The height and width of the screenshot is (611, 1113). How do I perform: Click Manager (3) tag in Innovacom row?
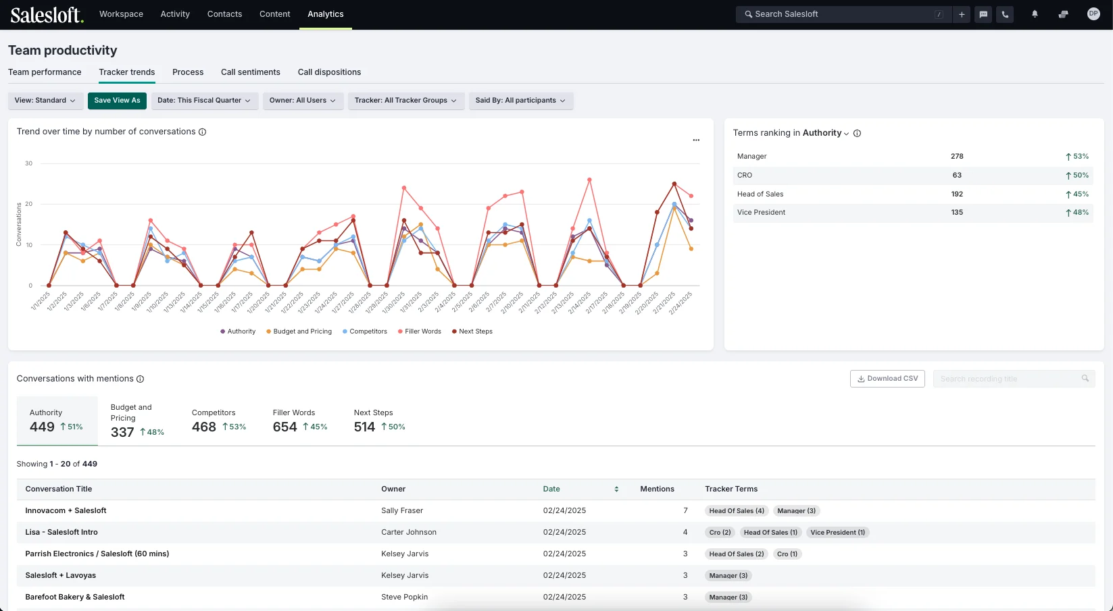797,511
